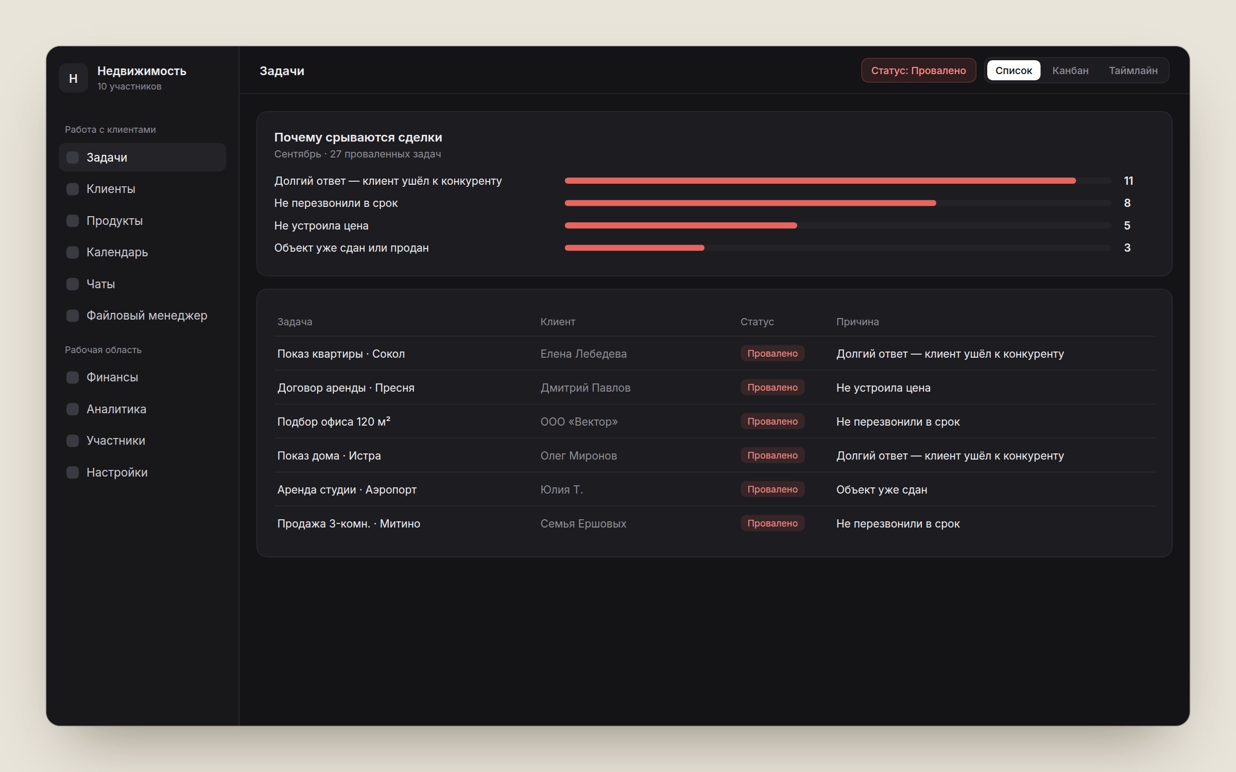1236x772 pixels.
Task: Switch to the Таймлайн view tab
Action: click(1133, 71)
